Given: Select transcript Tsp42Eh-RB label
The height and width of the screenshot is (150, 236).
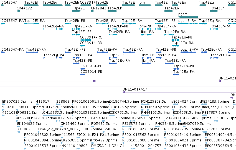Looking at the screenshot, I should point(75,20).
